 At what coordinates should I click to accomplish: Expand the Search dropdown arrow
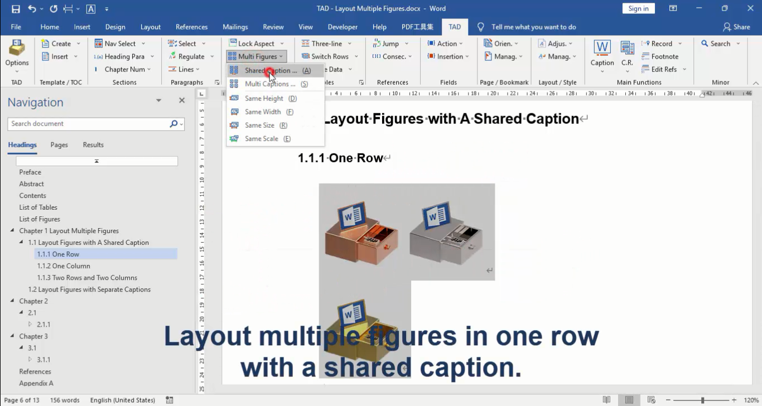tap(739, 43)
